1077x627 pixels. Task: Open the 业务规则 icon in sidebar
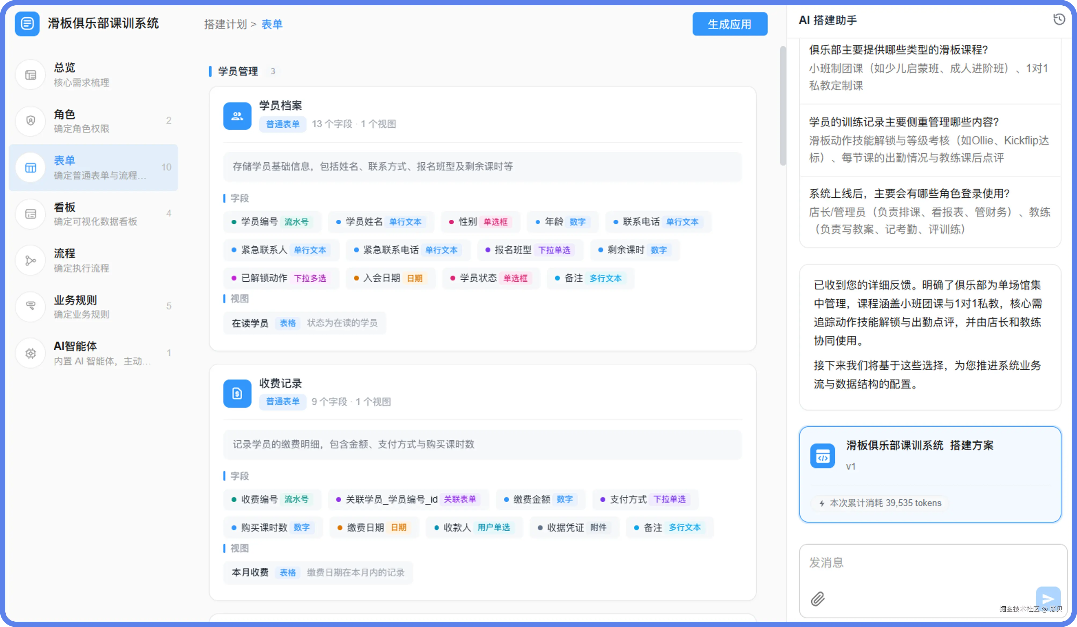[30, 306]
